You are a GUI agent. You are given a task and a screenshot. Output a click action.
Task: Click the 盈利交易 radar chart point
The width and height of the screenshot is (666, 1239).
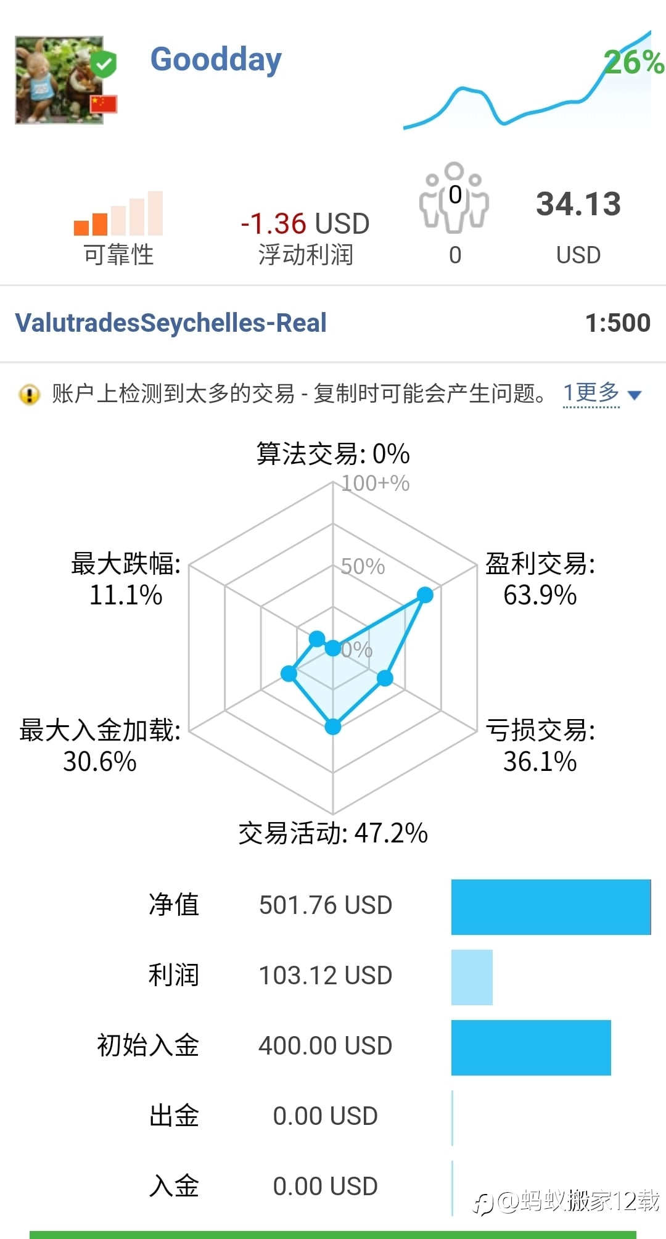pos(425,595)
